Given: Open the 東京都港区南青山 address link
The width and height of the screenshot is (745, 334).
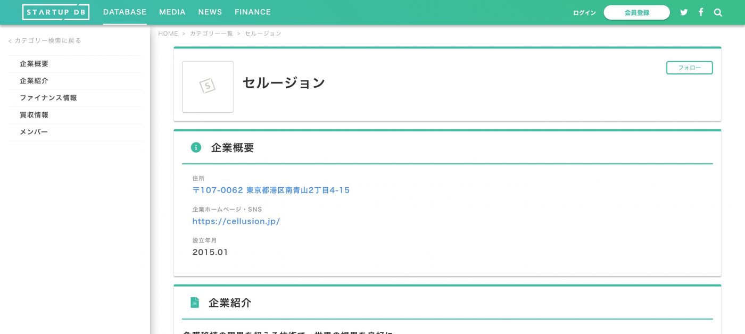Looking at the screenshot, I should [x=271, y=190].
